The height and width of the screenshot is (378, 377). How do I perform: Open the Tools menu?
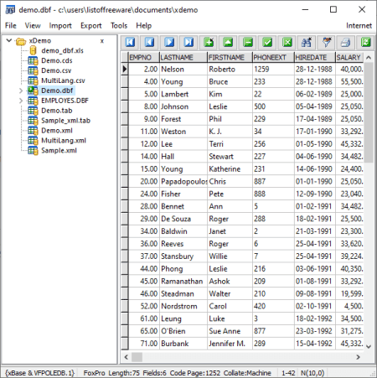tap(119, 26)
